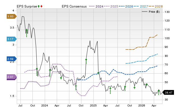Click the dark blue 2.59 value tag
This screenshot has width=179, height=107.
12,59
